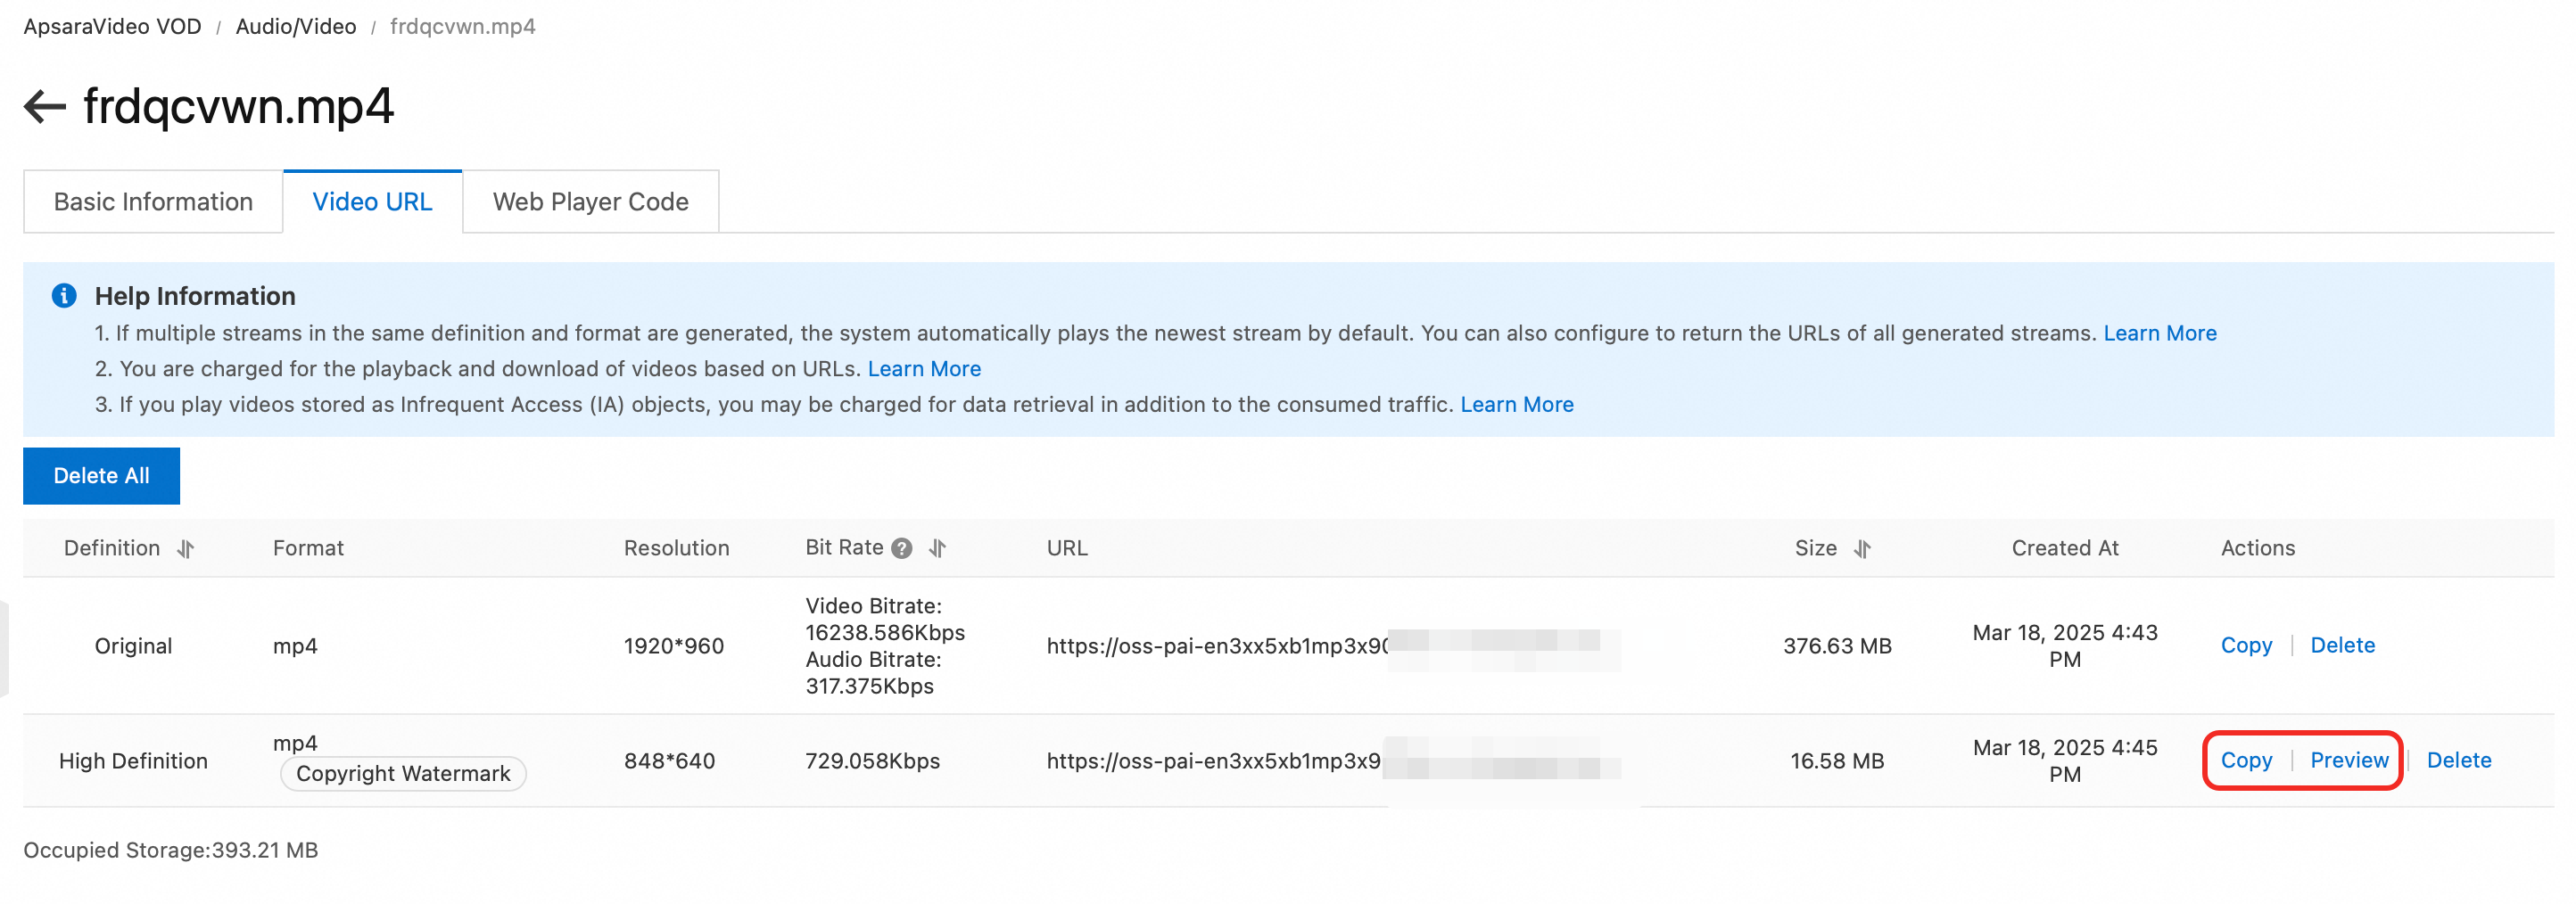Screen dimensions: 2576x904
Task: Sort by Definition column sort icon
Action: 186,549
